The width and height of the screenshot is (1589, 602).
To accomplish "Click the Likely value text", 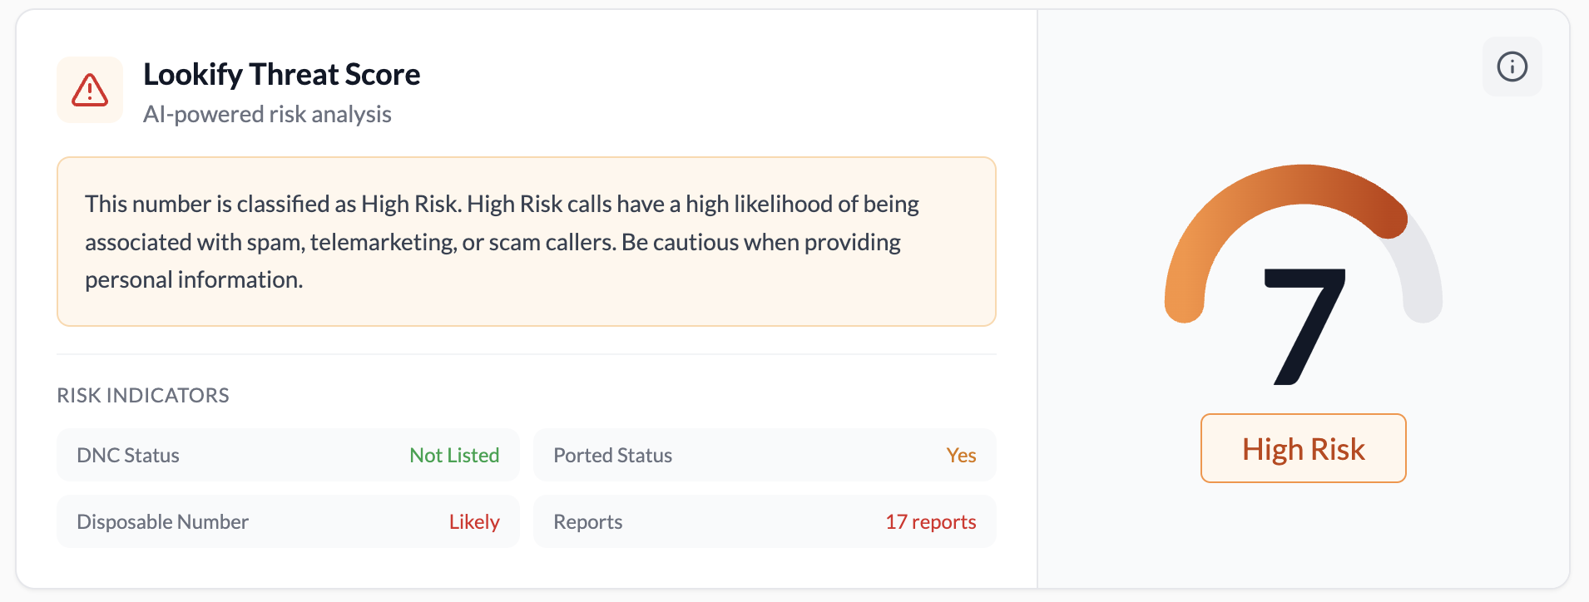I will click(x=474, y=521).
